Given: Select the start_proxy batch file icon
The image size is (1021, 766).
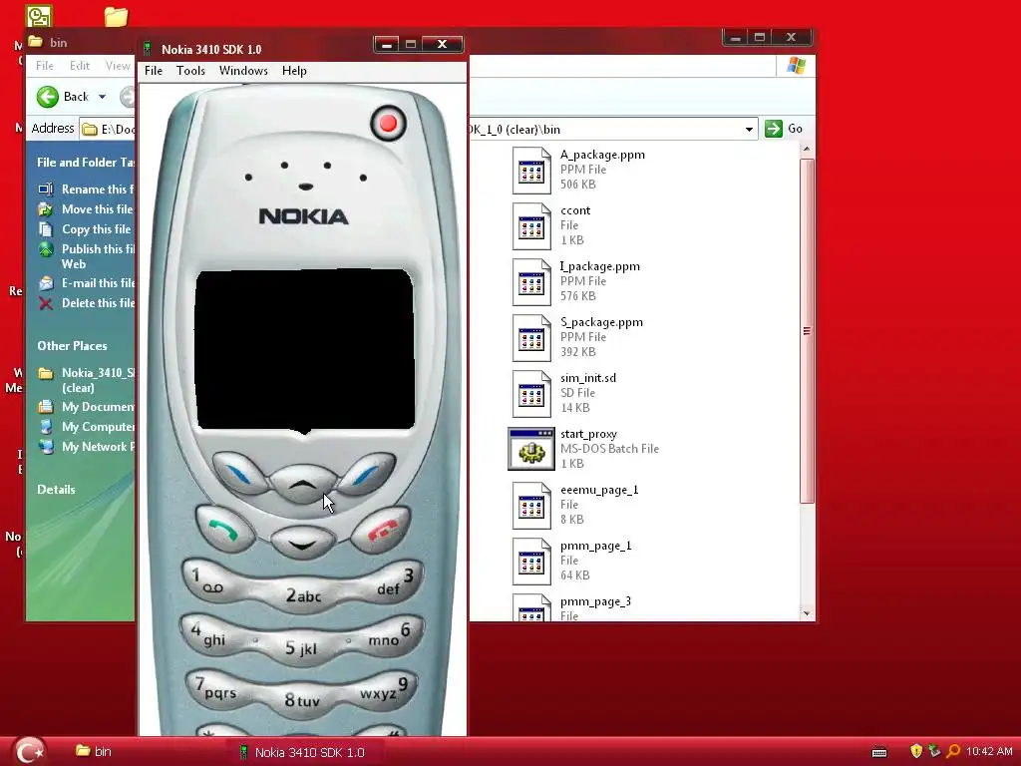Looking at the screenshot, I should pos(531,449).
